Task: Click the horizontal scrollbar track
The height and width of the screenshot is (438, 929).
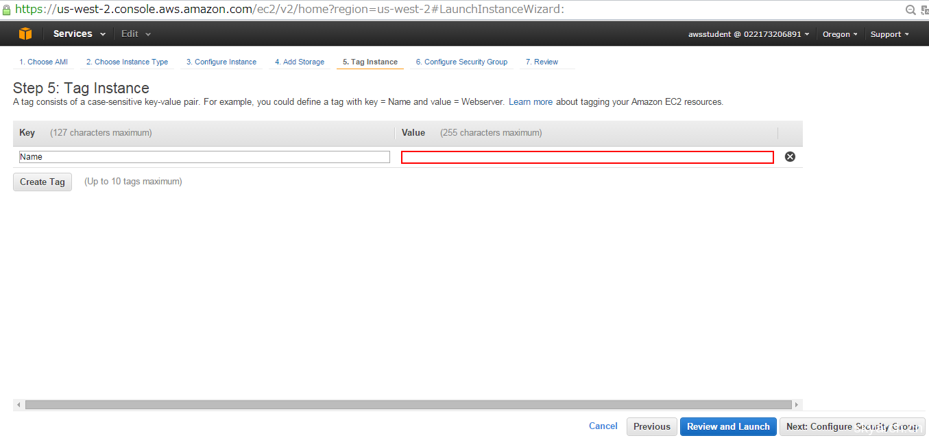Action: [408, 405]
